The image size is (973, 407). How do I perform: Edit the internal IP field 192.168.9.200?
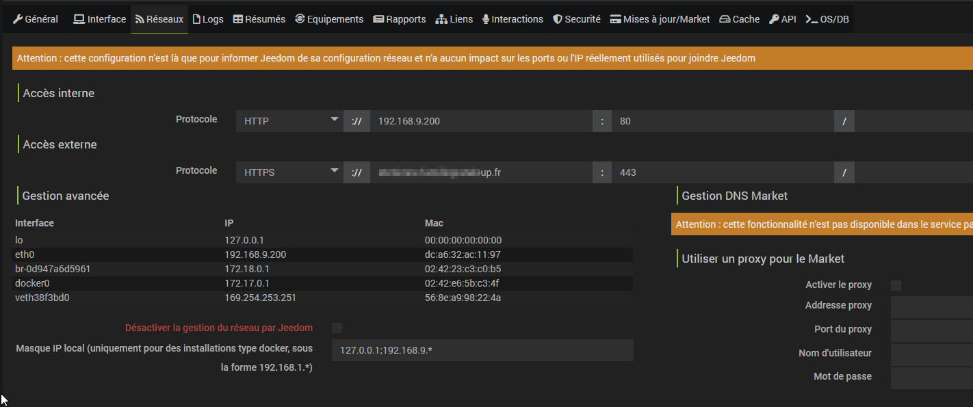click(481, 121)
